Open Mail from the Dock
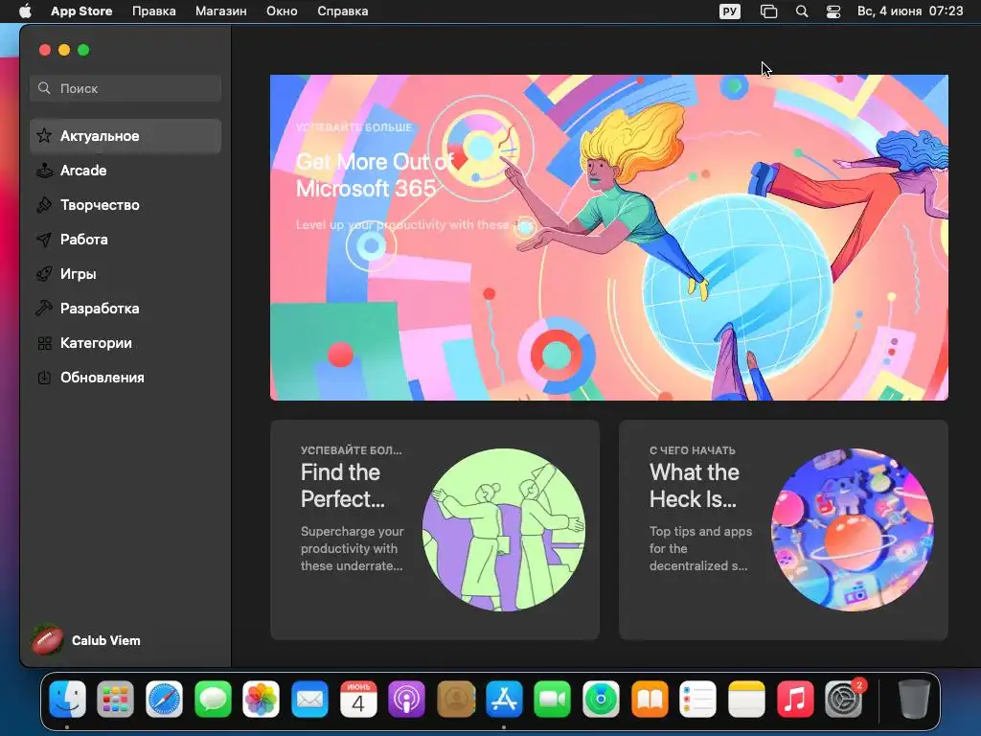 coord(309,699)
